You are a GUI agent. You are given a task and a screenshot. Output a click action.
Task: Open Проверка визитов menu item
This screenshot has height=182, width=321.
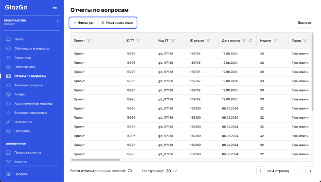click(28, 152)
